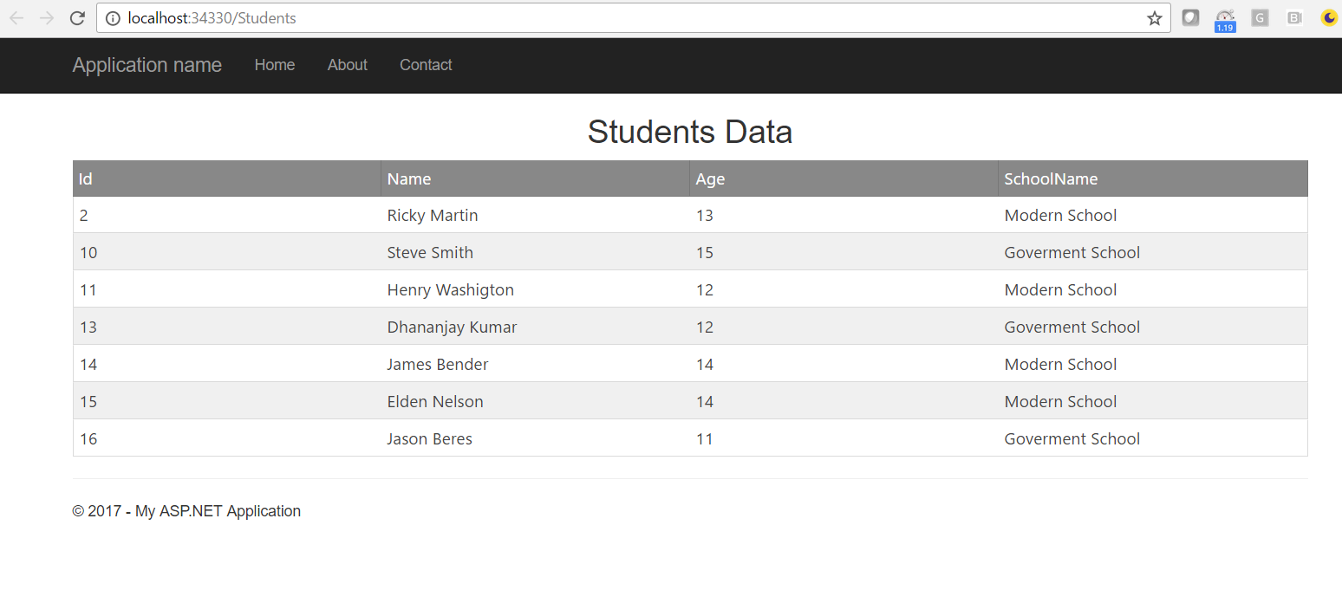Click the SchoolName column header
The image size is (1342, 603).
click(x=1051, y=179)
